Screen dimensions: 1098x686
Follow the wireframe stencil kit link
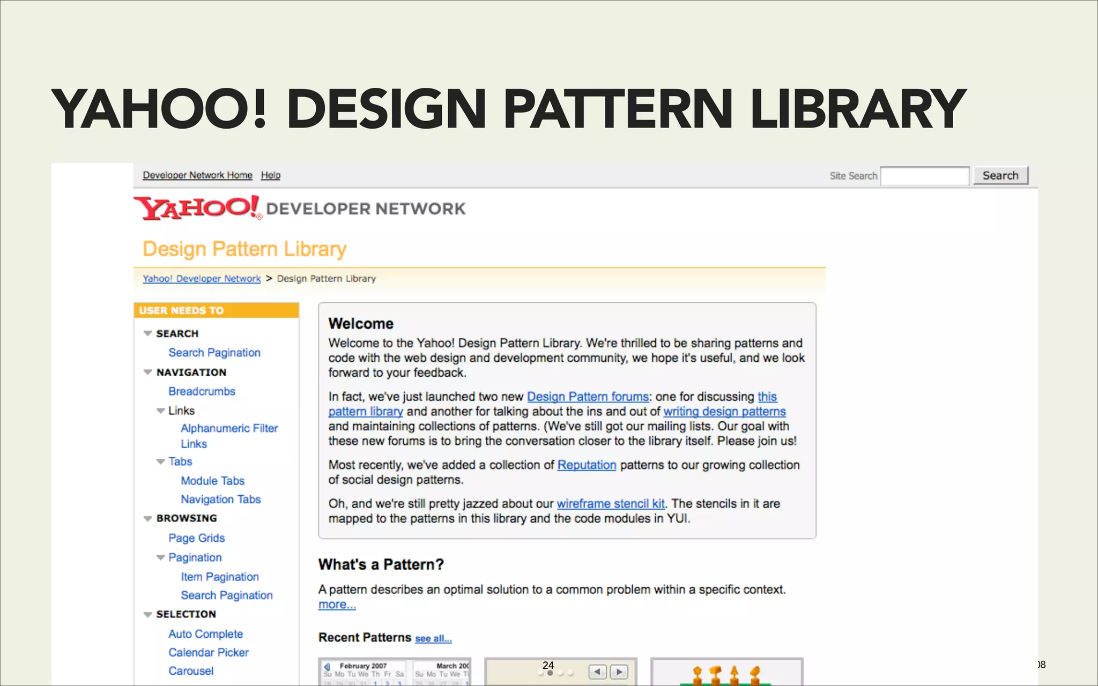pos(611,504)
